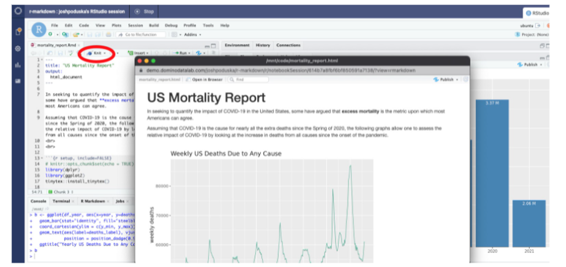566x267 pixels.
Task: Open the Addins dropdown
Action: pyautogui.click(x=192, y=34)
